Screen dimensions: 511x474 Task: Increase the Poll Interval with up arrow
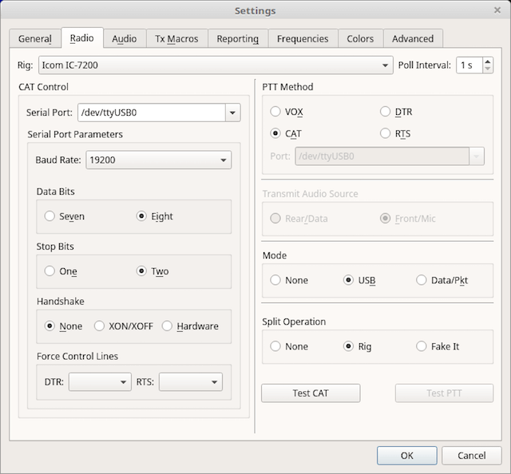click(x=487, y=61)
